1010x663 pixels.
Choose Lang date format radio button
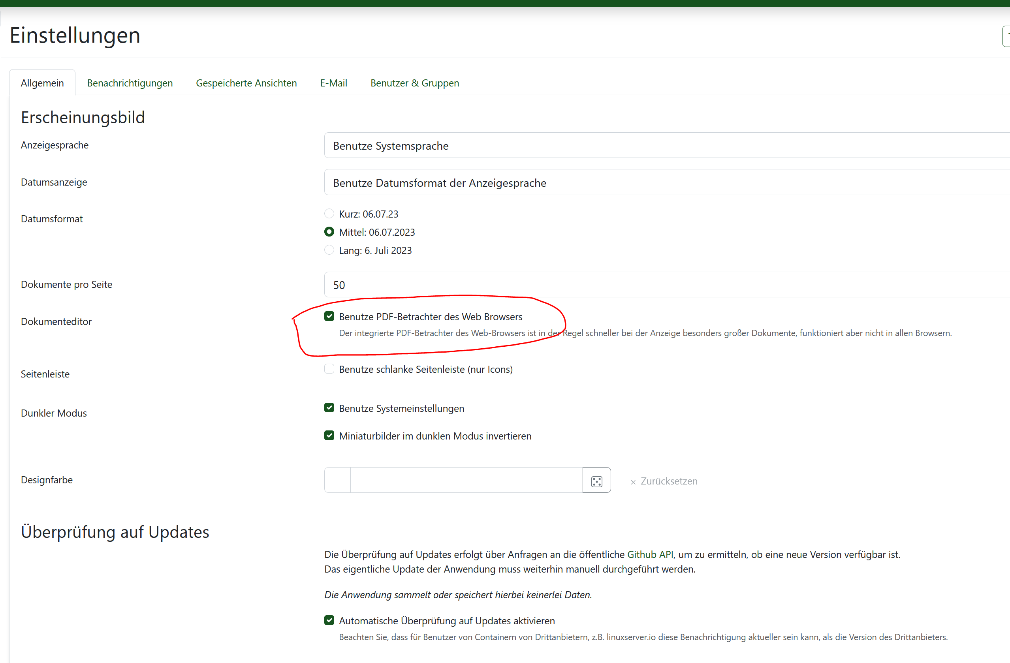point(329,250)
